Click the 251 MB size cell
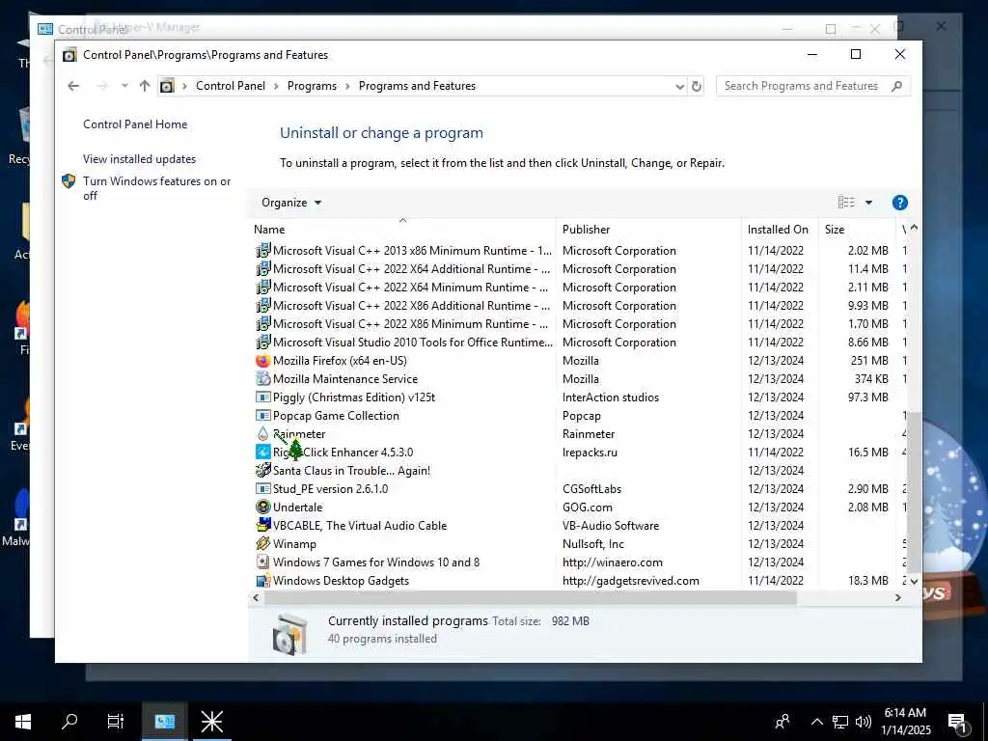988x741 pixels. [869, 361]
